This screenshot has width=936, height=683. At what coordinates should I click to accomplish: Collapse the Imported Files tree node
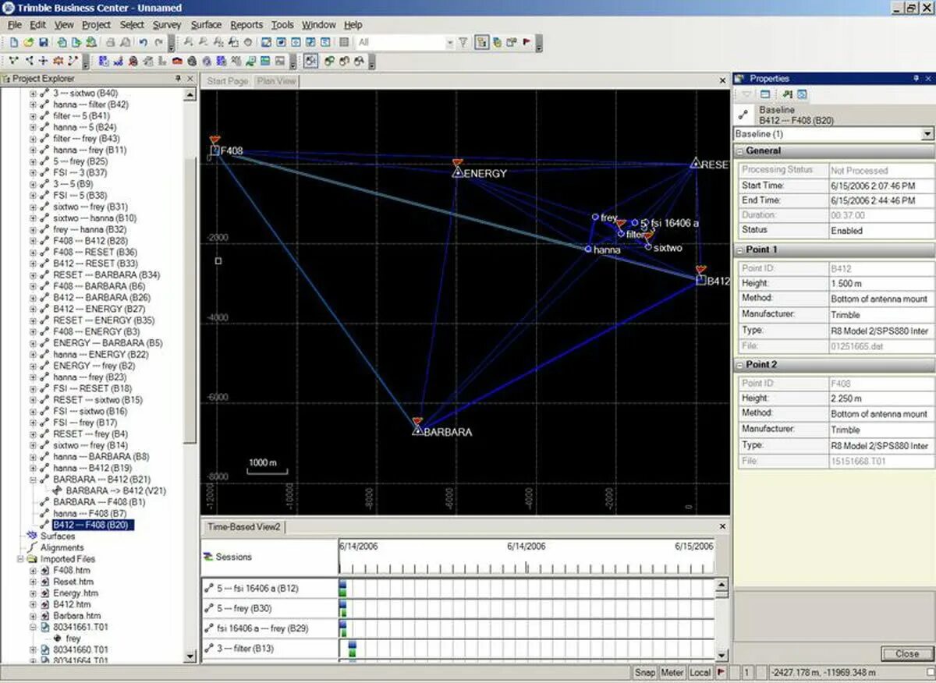[20, 559]
